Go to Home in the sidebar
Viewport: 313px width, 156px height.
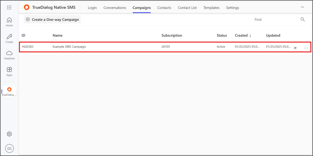point(9,22)
